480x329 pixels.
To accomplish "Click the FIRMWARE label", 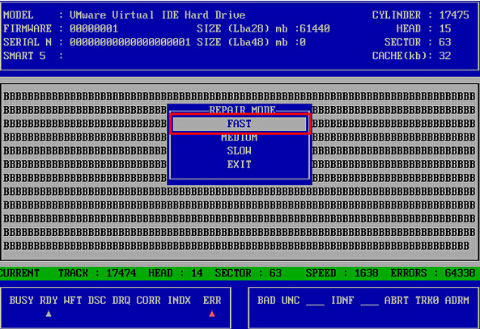I will 28,29.
